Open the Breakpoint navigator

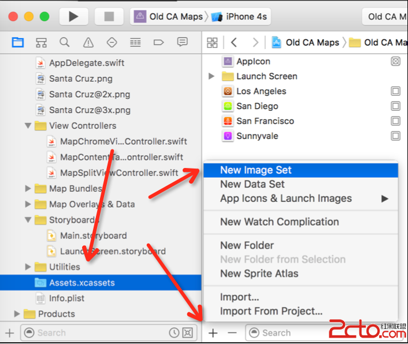pyautogui.click(x=159, y=42)
